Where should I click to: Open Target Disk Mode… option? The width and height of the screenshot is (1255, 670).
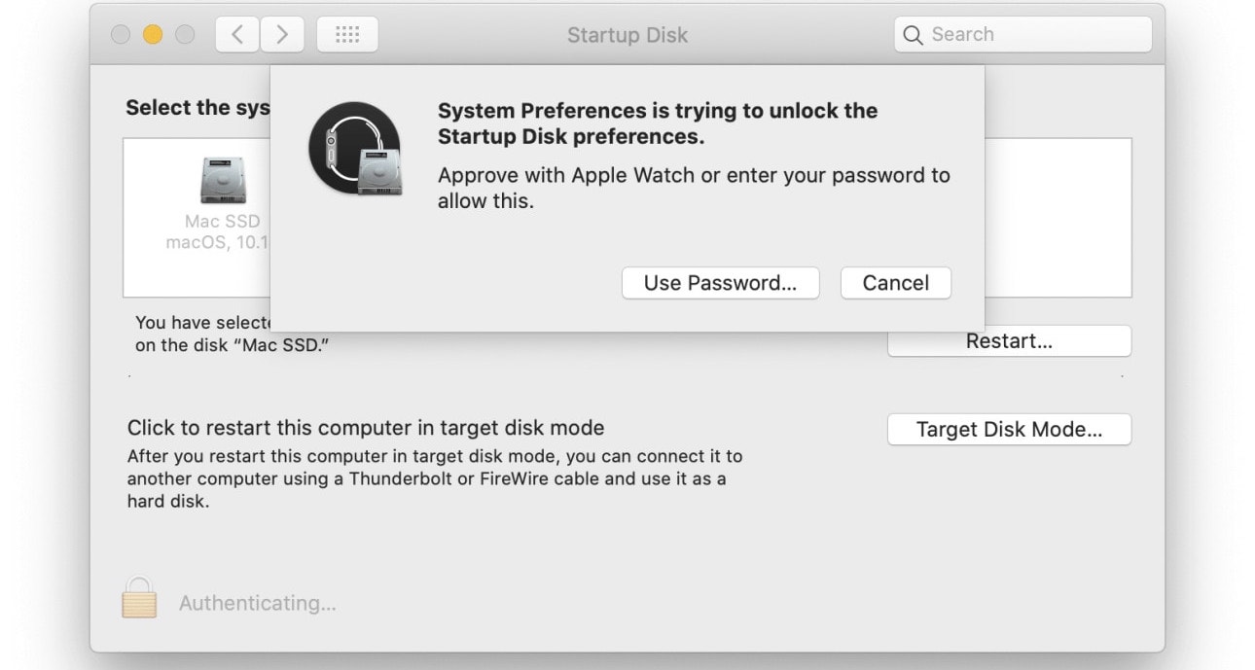click(1009, 430)
